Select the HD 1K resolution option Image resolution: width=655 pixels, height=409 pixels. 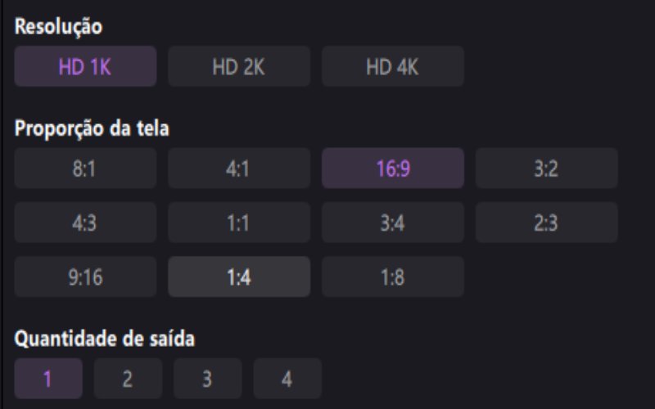pyautogui.click(x=85, y=66)
